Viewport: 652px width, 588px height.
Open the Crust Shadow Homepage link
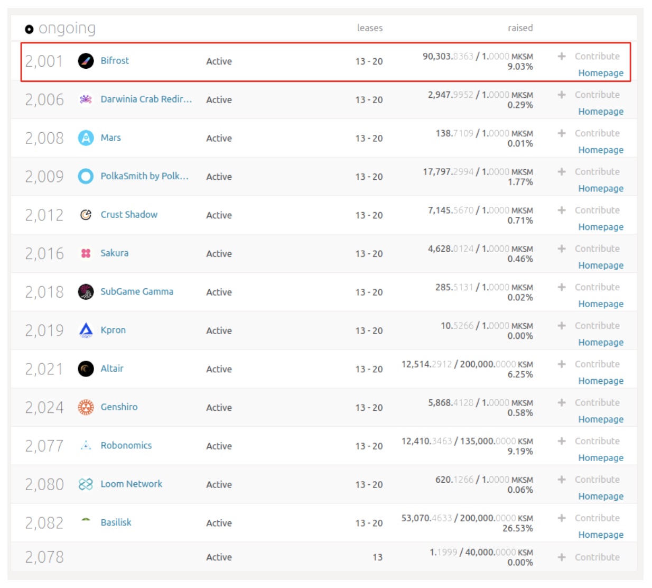pos(601,227)
